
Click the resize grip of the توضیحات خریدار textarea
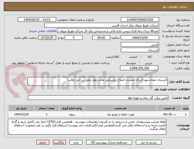[9, 133]
